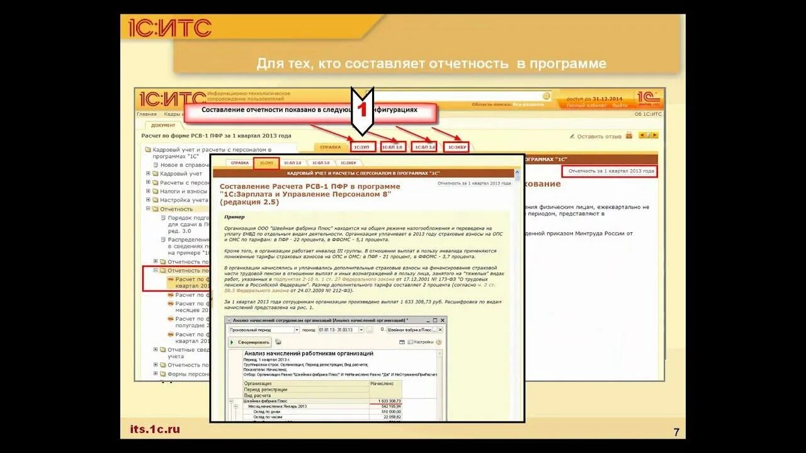The height and width of the screenshot is (453, 806).
Task: Collapse the Месяц начисления Январь 2013 row
Action: [236, 406]
